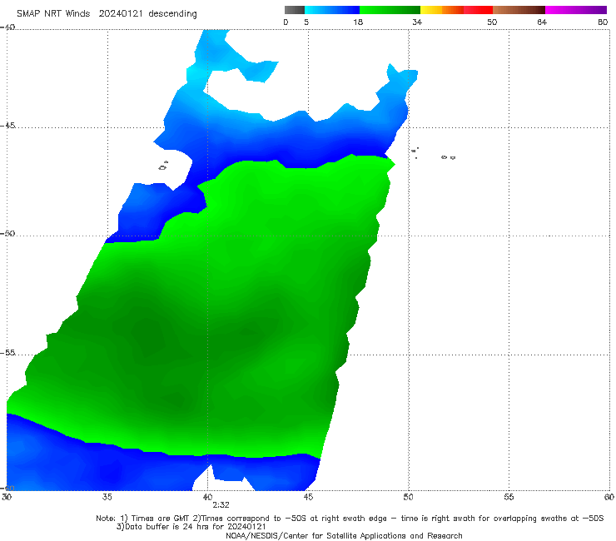Click the note line starting 'Note: 1) Times are GMT'
616x541 pixels.
(350, 519)
